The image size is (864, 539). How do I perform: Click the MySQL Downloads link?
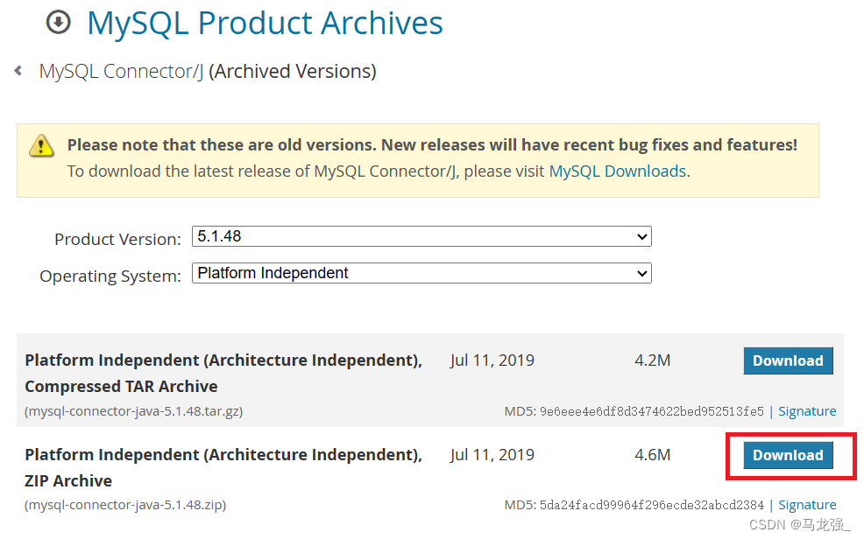[x=617, y=171]
